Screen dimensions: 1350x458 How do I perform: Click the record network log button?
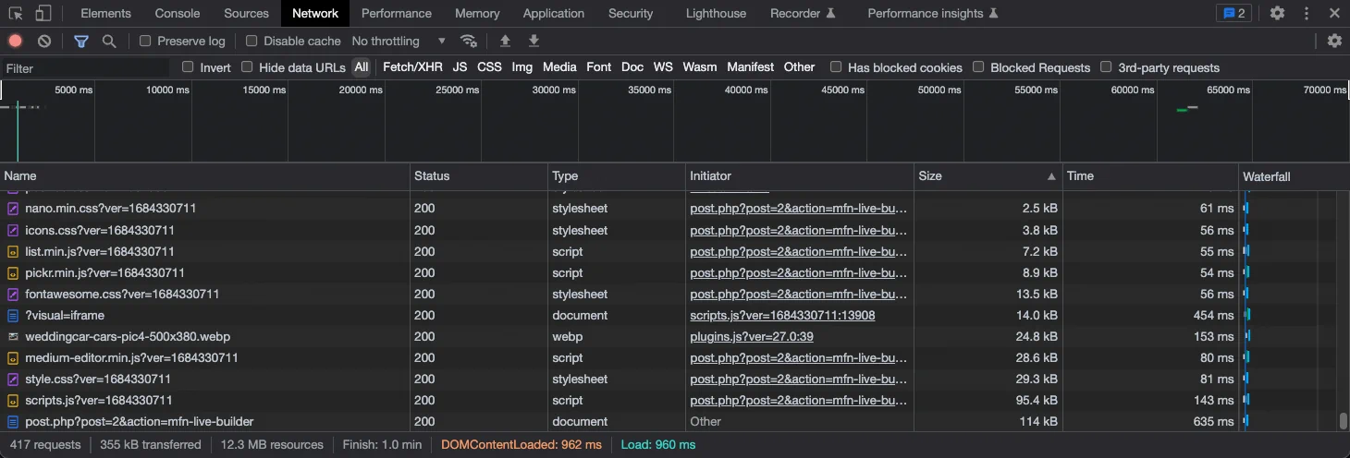15,42
